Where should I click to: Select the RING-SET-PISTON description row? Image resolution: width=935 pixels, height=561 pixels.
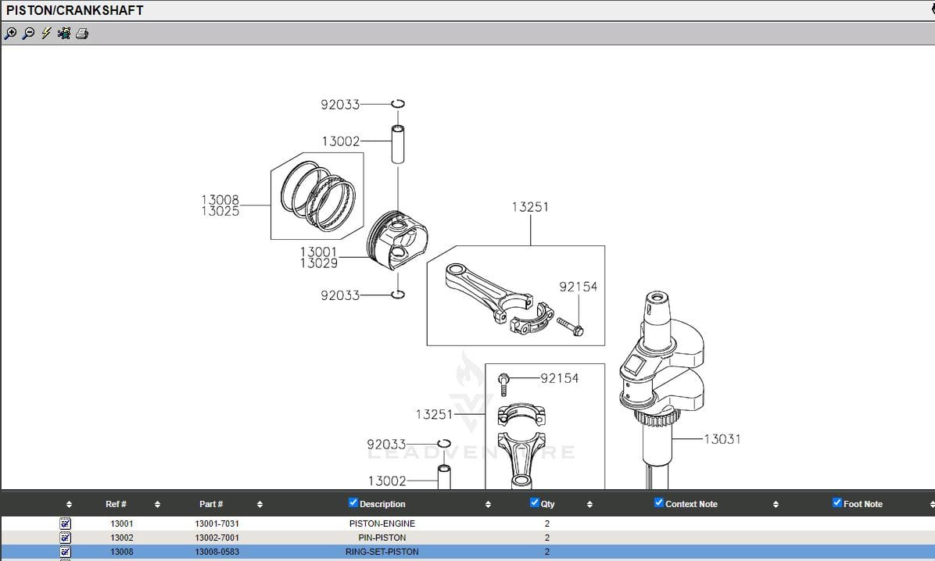pos(382,552)
